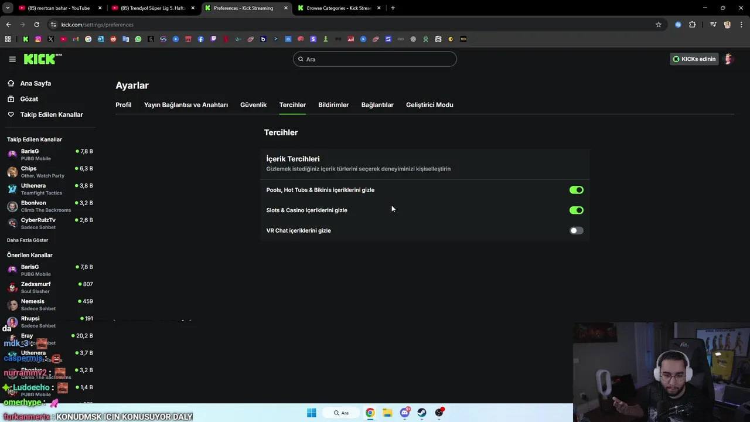Viewport: 750px width, 422px height.
Task: Reload the page
Action: pos(36,25)
